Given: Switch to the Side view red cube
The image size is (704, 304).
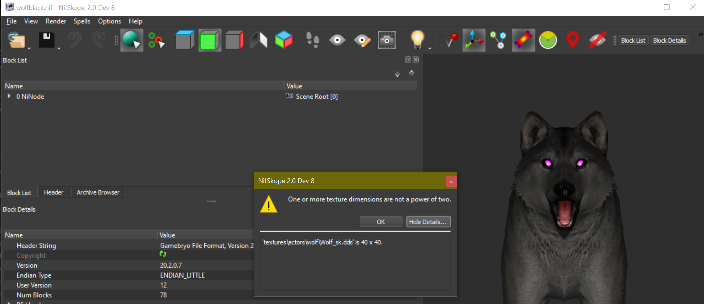Looking at the screenshot, I should [x=235, y=40].
